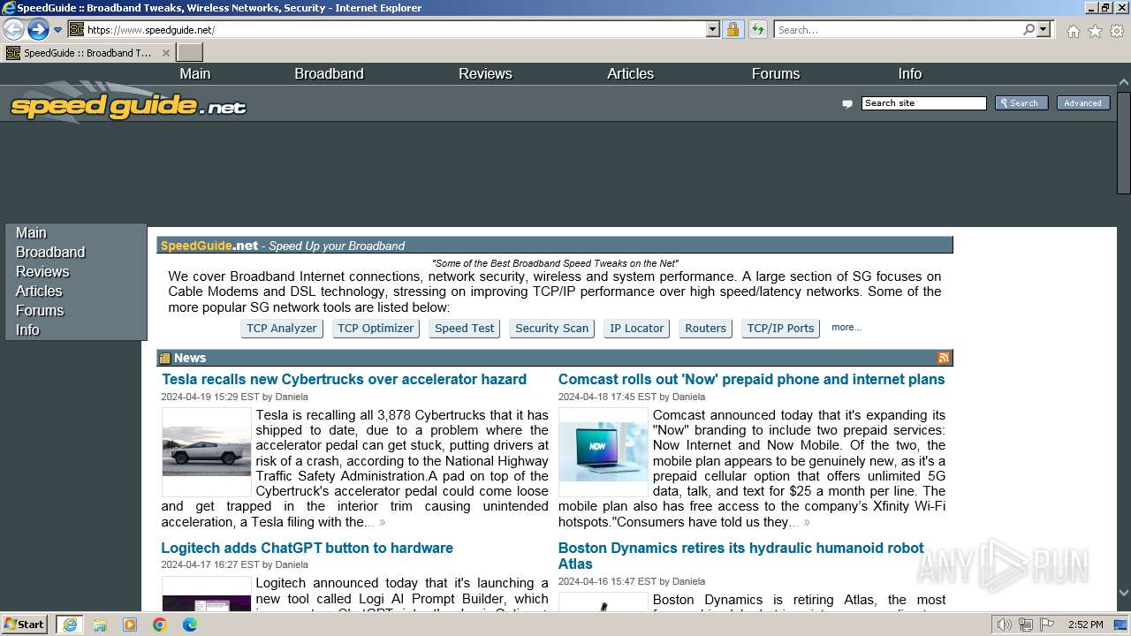The height and width of the screenshot is (636, 1131).
Task: Click the magnifier search icon in IE search box
Action: click(1029, 30)
